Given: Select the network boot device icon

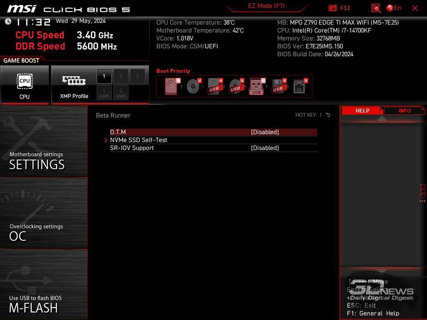Looking at the screenshot, I should coord(300,86).
